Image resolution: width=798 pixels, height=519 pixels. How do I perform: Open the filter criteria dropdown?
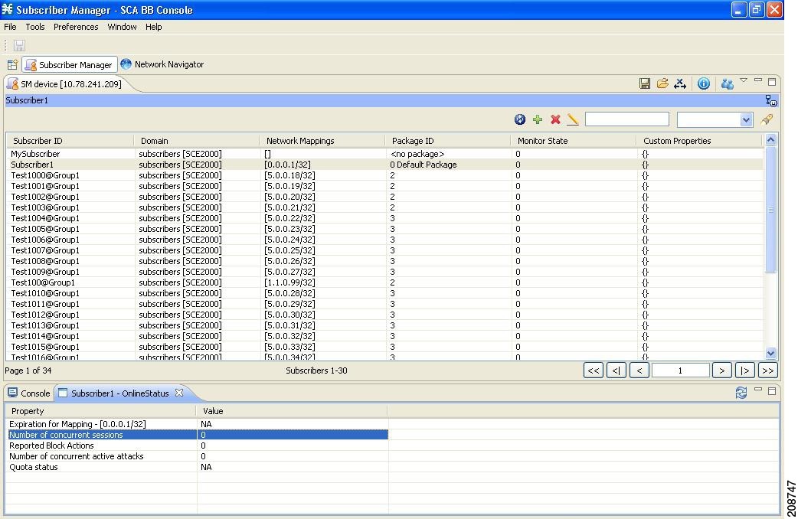coord(747,119)
